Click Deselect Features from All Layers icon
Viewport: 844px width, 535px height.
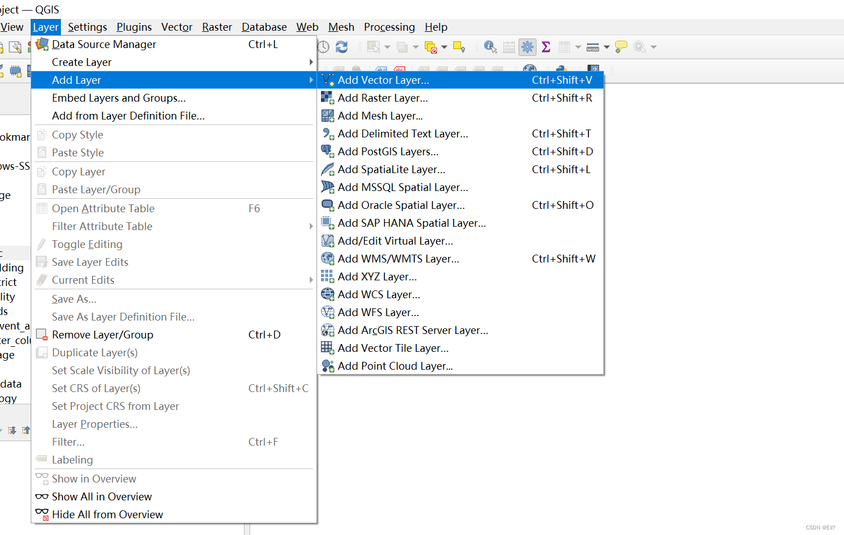click(x=431, y=47)
